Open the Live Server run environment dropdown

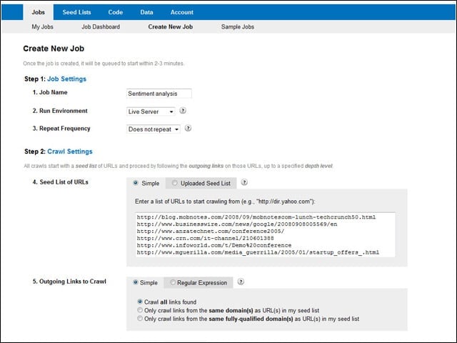pyautogui.click(x=151, y=111)
